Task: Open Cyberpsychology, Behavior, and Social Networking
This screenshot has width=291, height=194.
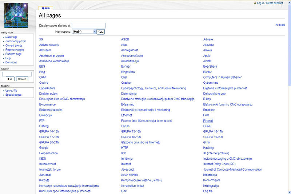Action: point(154,88)
